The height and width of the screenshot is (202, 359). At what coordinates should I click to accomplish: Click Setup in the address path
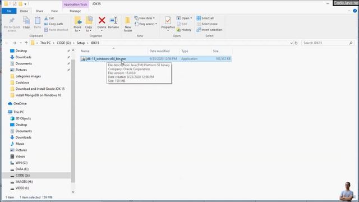[x=81, y=43]
